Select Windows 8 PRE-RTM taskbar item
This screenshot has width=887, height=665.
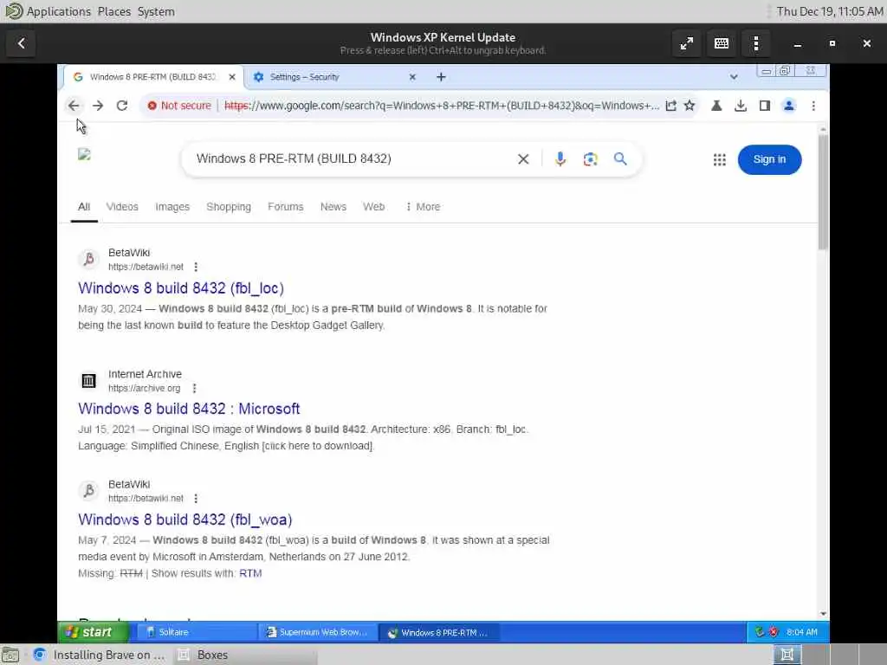click(437, 632)
